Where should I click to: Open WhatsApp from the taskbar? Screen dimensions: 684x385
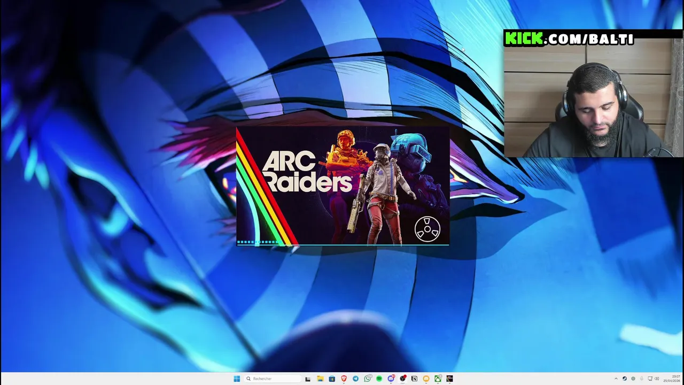(367, 379)
